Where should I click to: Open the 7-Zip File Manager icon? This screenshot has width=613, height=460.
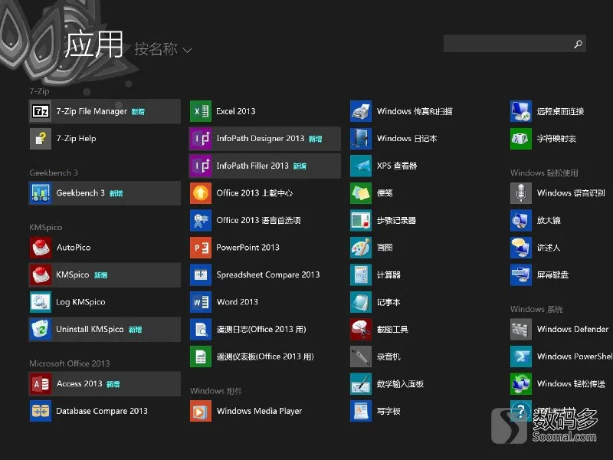point(41,111)
